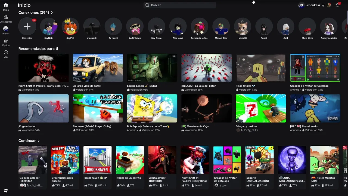Open Muerte en la Caja thumbnail
The width and height of the screenshot is (348, 196).
(x=206, y=108)
